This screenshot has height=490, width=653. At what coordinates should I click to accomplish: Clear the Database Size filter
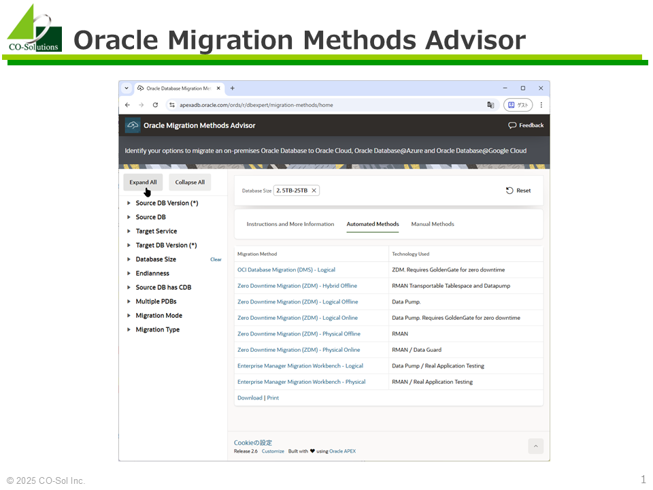pyautogui.click(x=216, y=259)
